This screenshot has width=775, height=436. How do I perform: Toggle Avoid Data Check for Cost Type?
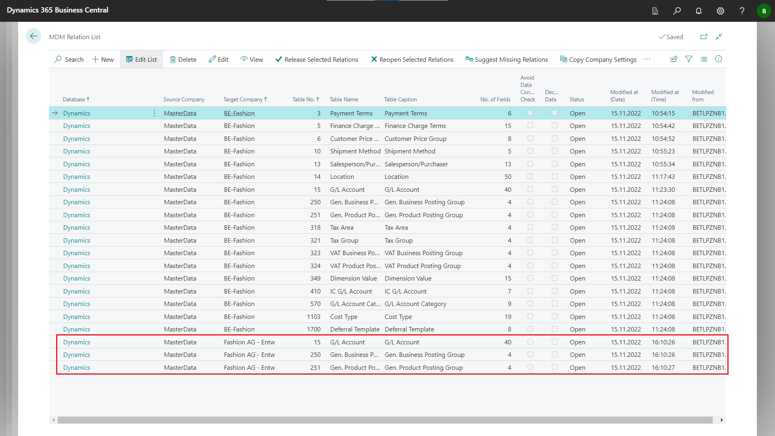click(x=530, y=317)
